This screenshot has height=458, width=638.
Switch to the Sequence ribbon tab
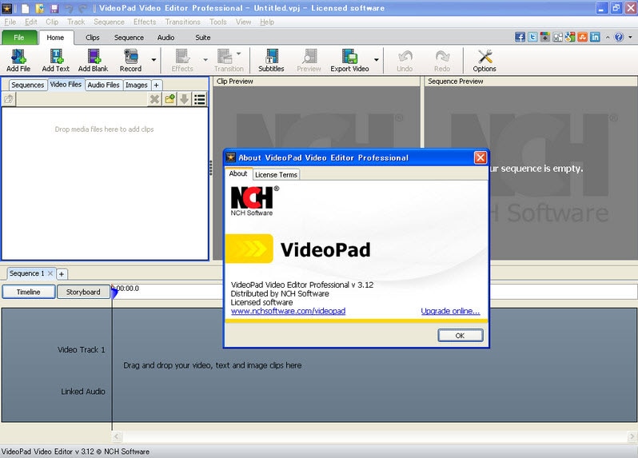click(129, 38)
